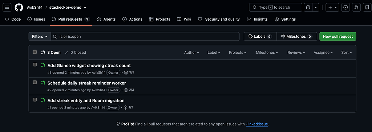Open the Insights tab
The image size is (372, 132).
pyautogui.click(x=257, y=19)
